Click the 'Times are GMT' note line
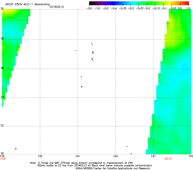 [81, 163]
